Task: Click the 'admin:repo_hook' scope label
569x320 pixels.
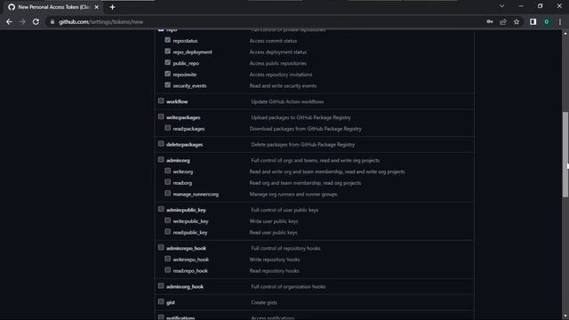Action: 186,249
